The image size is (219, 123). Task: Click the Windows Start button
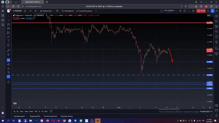click(3, 121)
